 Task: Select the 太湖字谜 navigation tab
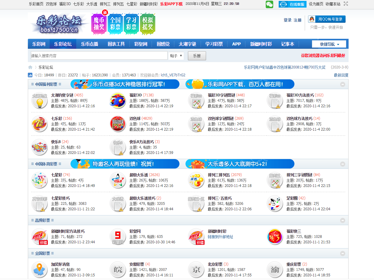(187, 44)
